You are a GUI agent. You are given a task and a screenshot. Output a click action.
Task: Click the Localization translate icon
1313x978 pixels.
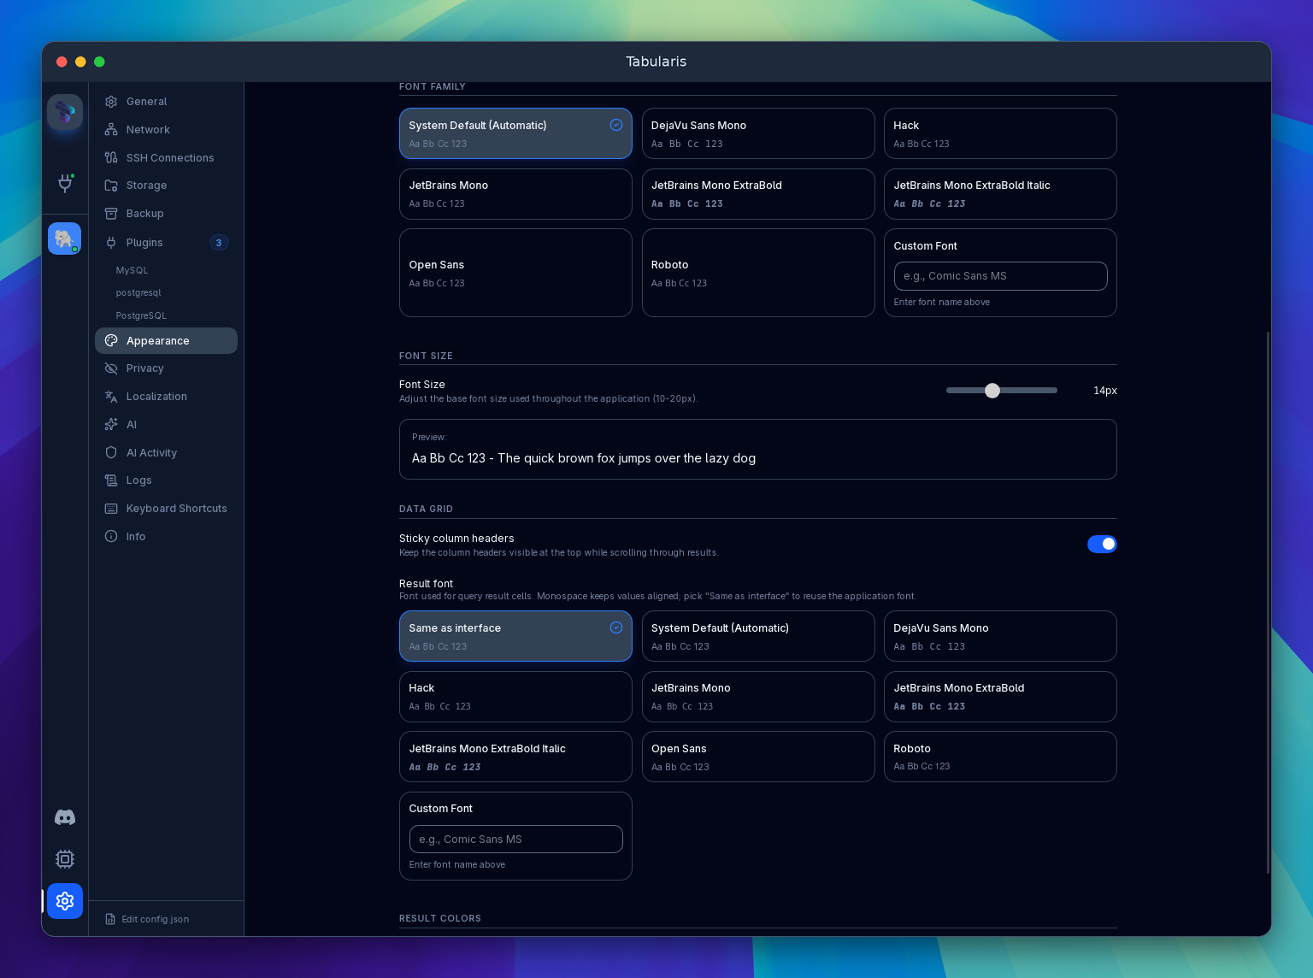(111, 397)
